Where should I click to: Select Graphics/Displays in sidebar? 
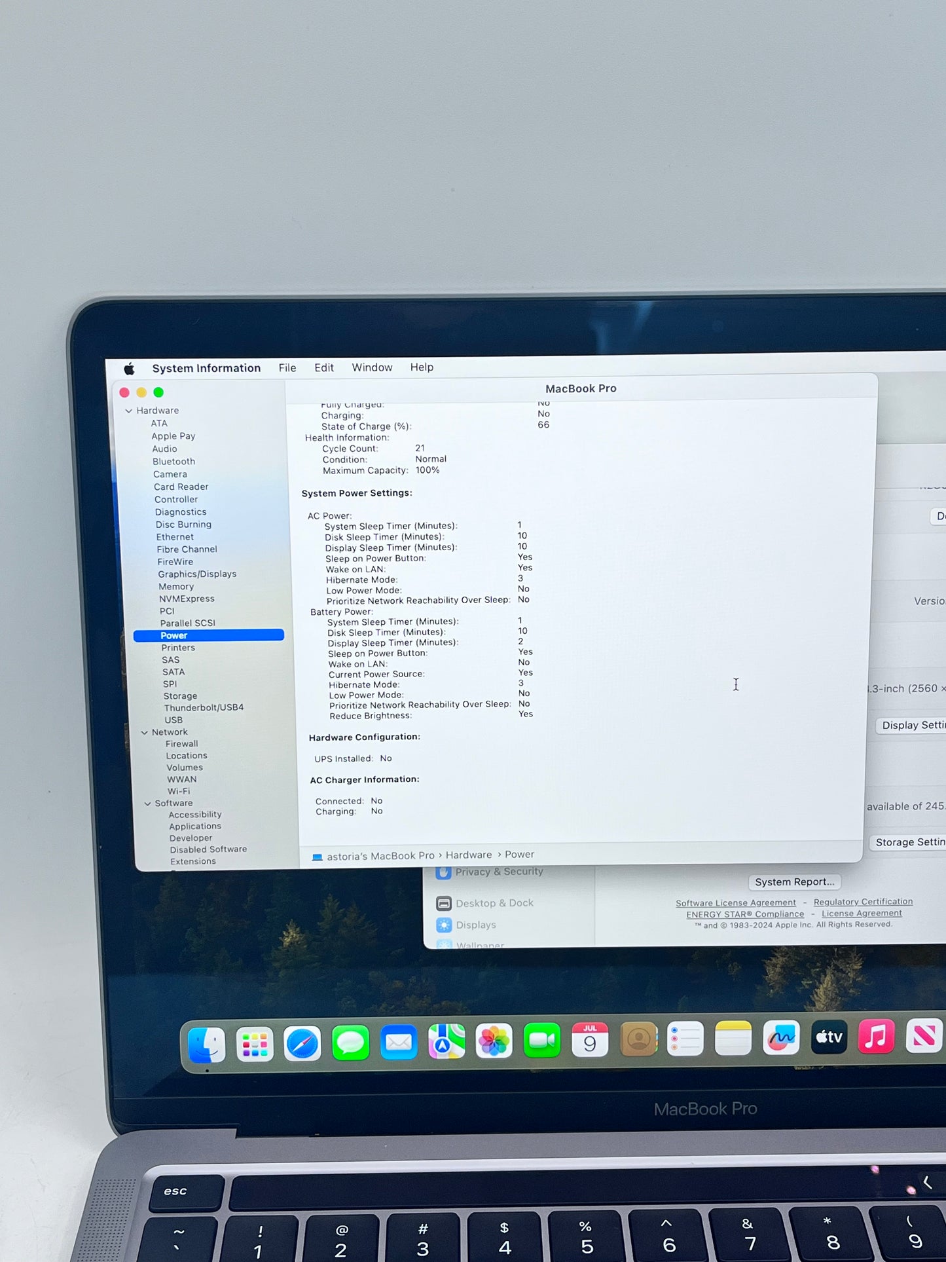(197, 574)
